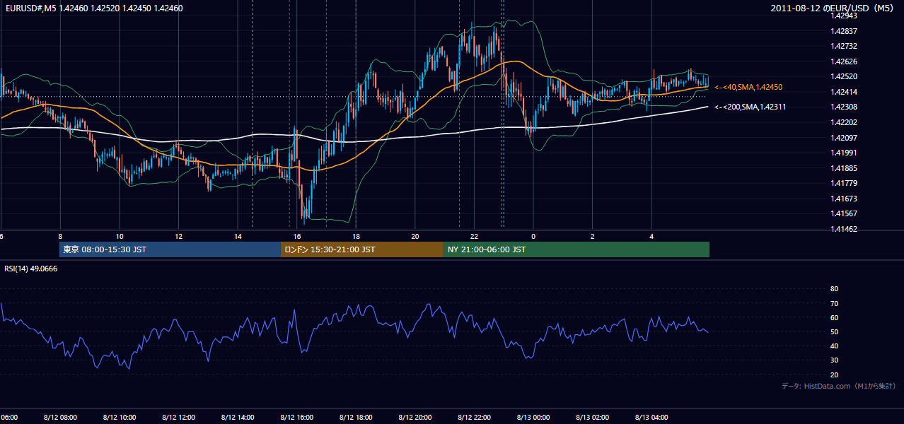Screen dimensions: 904x424
Task: Click RSI scale level 80
Action: (x=834, y=289)
